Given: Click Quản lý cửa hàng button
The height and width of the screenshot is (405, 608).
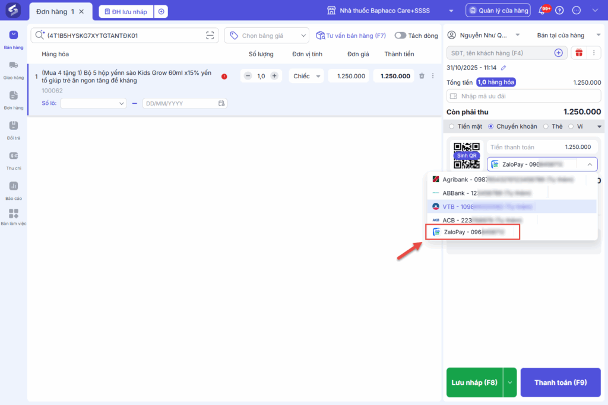Looking at the screenshot, I should pyautogui.click(x=499, y=11).
